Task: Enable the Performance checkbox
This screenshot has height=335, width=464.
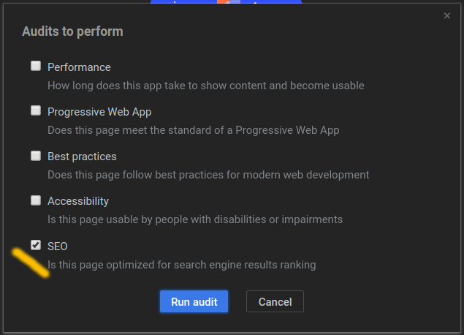Action: [36, 66]
